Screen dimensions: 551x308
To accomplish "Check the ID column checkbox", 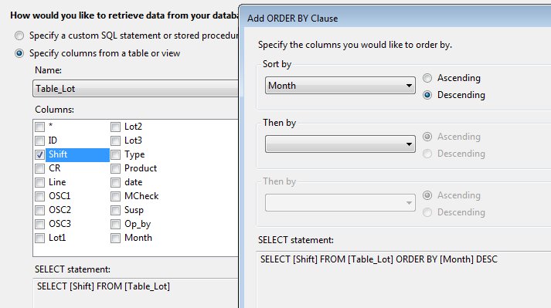I will pyautogui.click(x=39, y=140).
